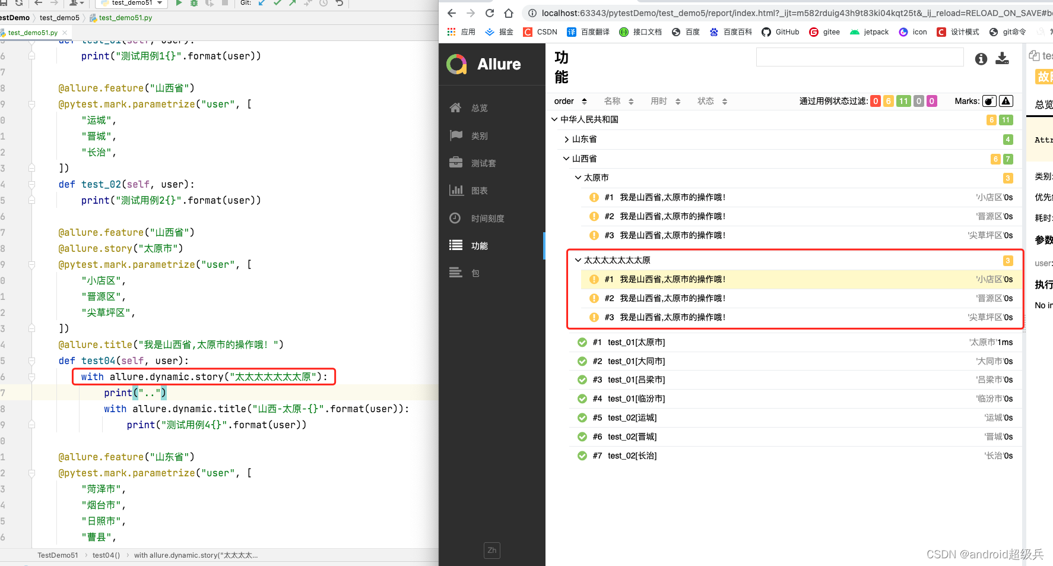Collapse the 中华人民共和国 tree node
This screenshot has width=1053, height=566.
click(x=782, y=119)
